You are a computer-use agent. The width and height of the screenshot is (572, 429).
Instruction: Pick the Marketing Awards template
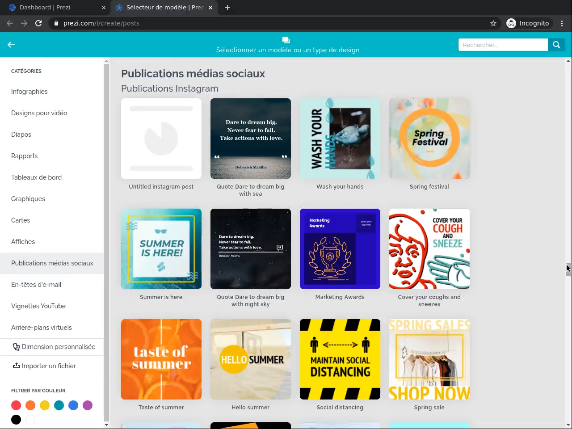tap(340, 249)
